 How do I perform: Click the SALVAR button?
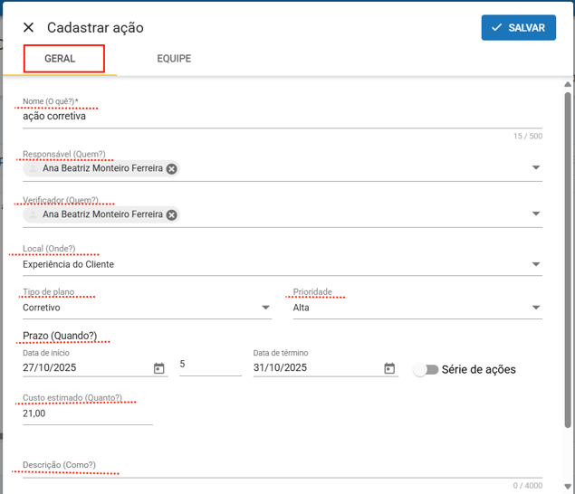click(518, 28)
